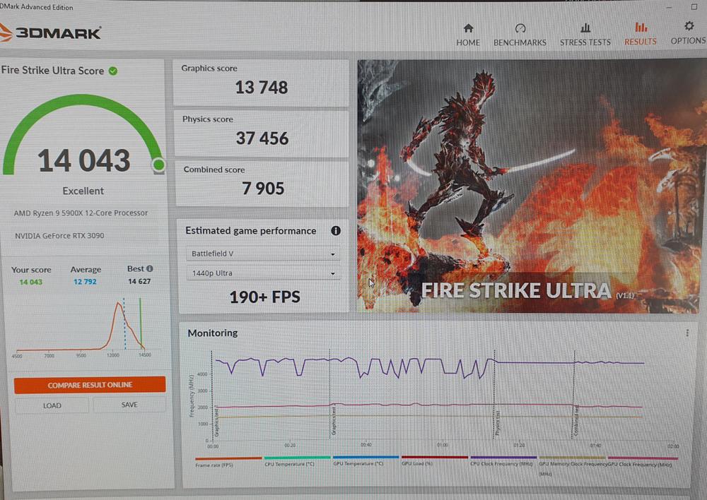The height and width of the screenshot is (500, 707).
Task: Click the Load button
Action: [52, 405]
